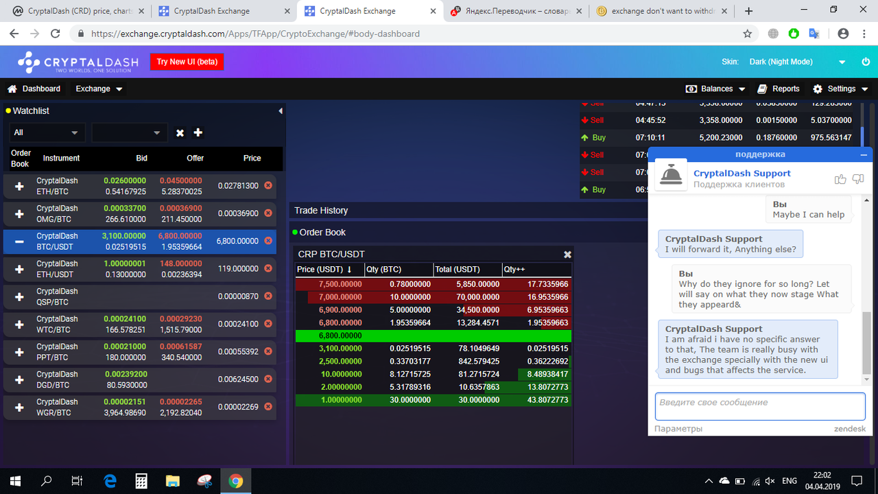
Task: Open the Reports menu item
Action: tap(779, 89)
